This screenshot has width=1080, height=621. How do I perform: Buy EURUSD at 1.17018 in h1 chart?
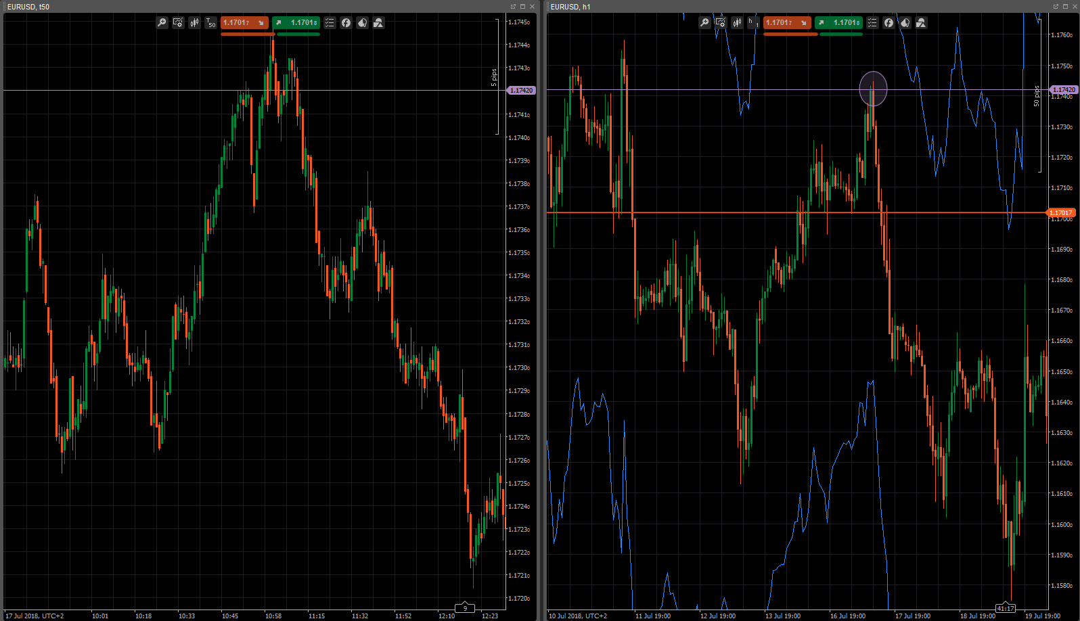(839, 23)
